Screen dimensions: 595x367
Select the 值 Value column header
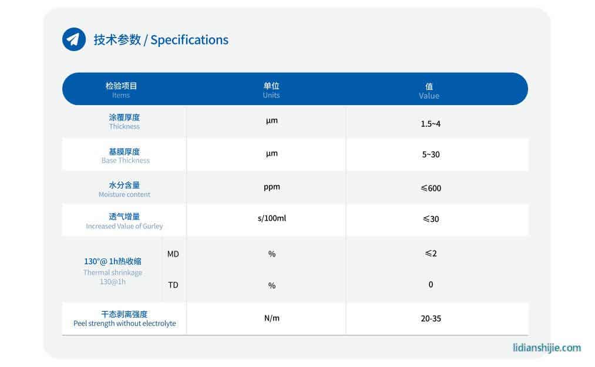429,89
